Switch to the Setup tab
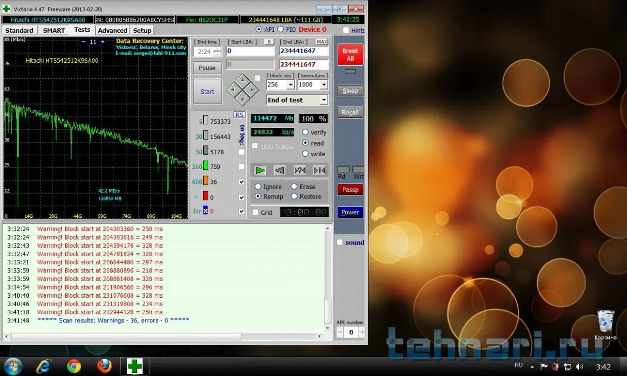This screenshot has width=627, height=376. (142, 30)
